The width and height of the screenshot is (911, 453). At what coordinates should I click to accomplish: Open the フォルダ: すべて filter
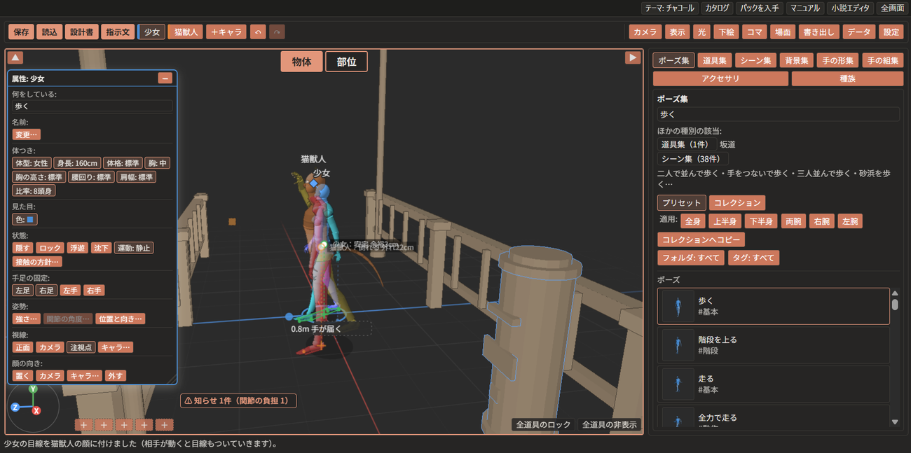(691, 258)
